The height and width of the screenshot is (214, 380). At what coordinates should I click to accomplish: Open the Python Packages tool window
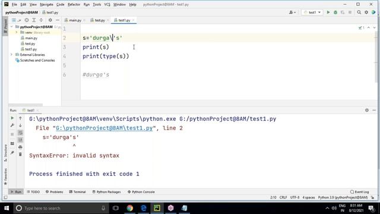click(x=106, y=191)
